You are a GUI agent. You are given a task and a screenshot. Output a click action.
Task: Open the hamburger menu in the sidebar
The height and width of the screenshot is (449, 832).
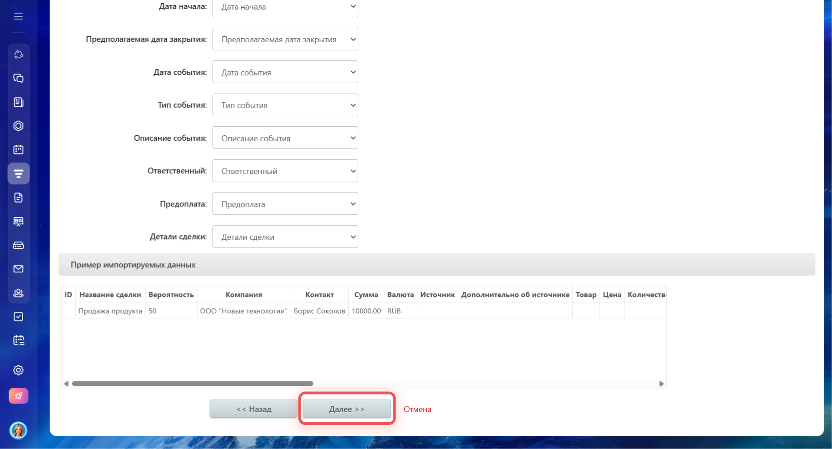tap(18, 17)
